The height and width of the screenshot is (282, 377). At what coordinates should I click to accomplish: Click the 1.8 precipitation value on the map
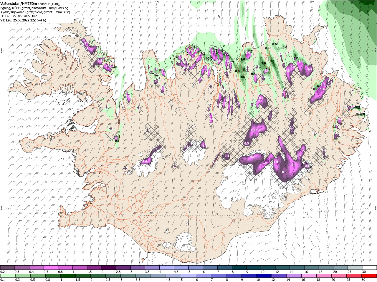click(x=264, y=163)
